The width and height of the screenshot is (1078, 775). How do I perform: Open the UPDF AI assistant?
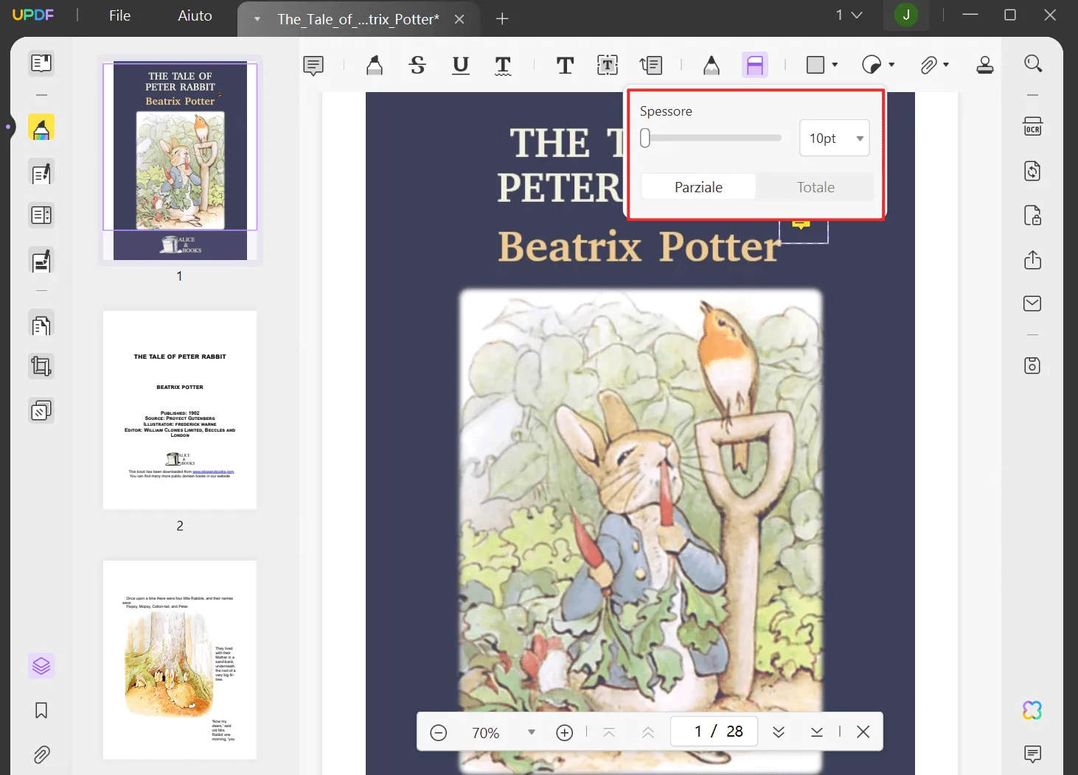coord(1032,710)
